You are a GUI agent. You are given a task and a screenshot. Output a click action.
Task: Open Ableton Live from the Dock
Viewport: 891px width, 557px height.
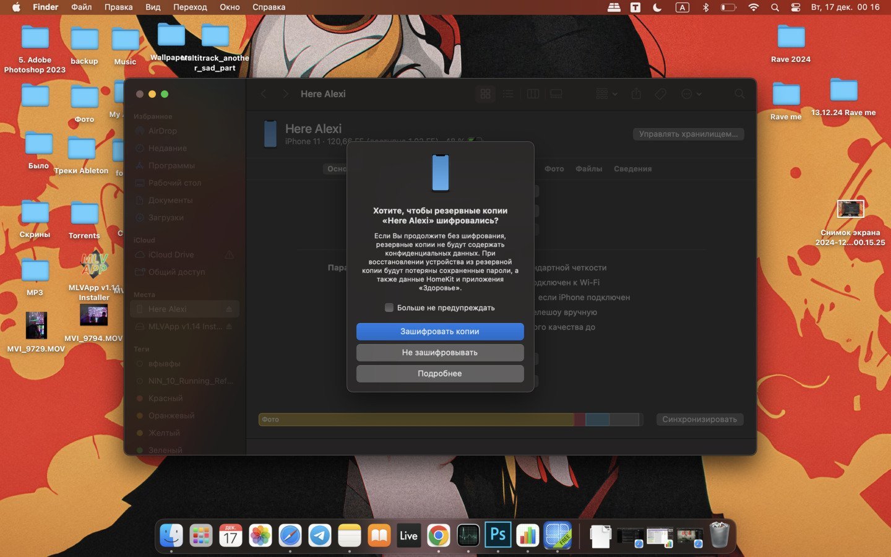pyautogui.click(x=408, y=536)
